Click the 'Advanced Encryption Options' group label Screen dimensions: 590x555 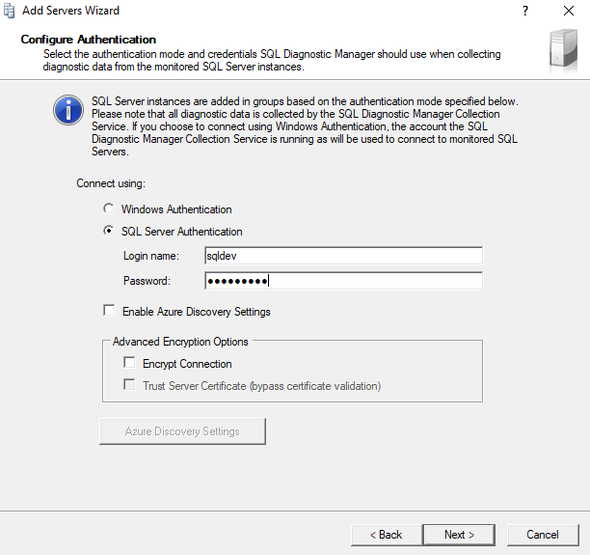point(180,342)
